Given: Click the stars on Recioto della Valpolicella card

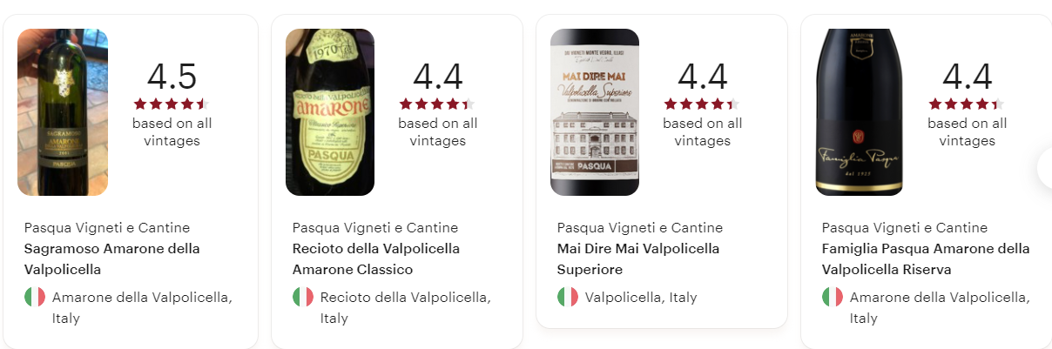Looking at the screenshot, I should click(437, 104).
